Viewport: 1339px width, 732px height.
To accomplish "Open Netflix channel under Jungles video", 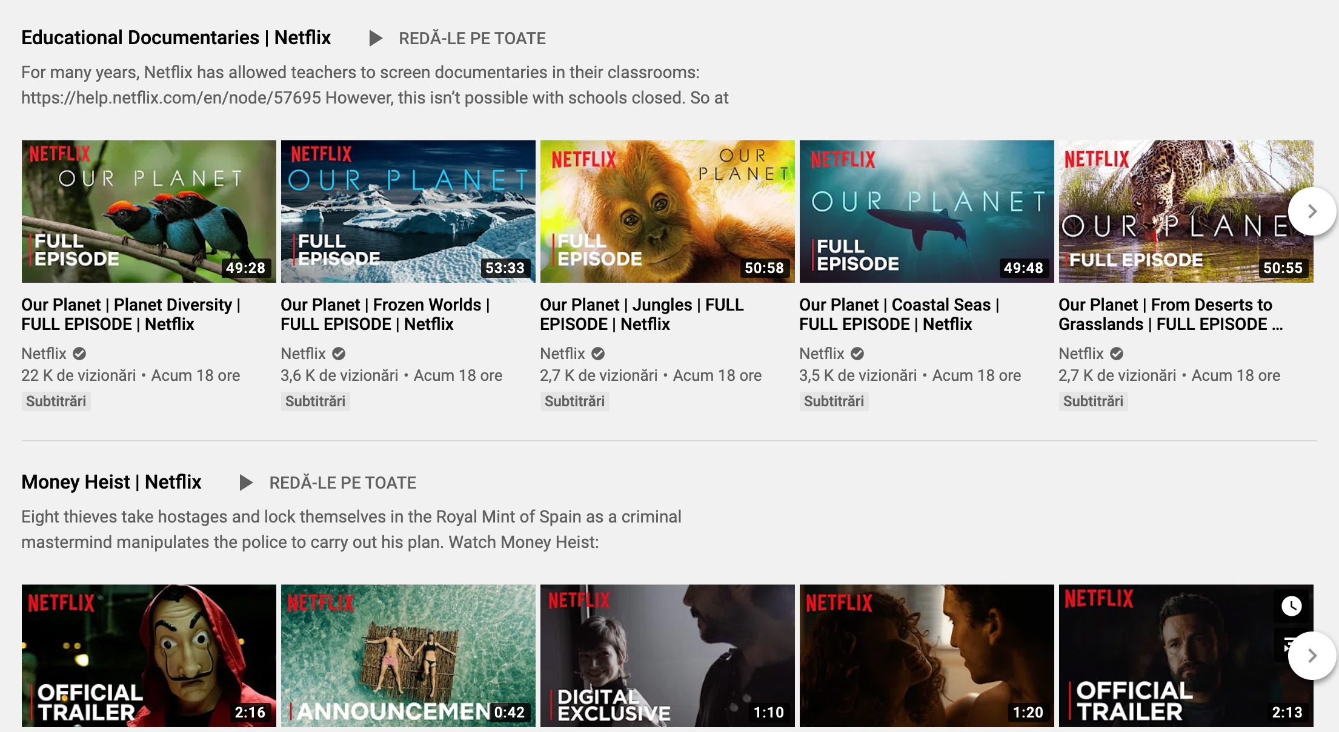I will [x=562, y=354].
